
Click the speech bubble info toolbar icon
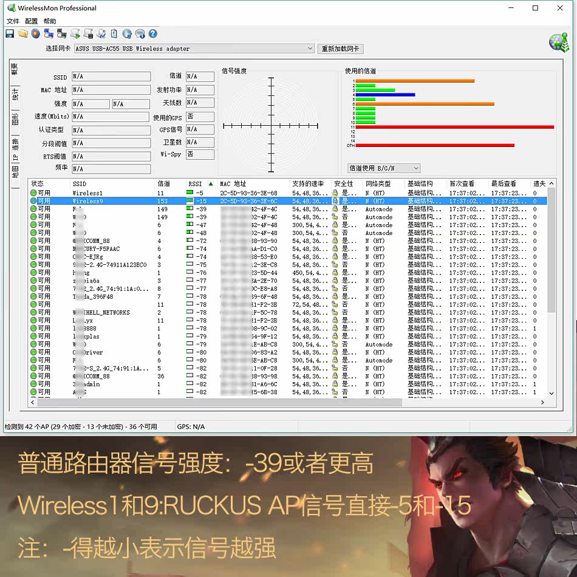[x=140, y=34]
